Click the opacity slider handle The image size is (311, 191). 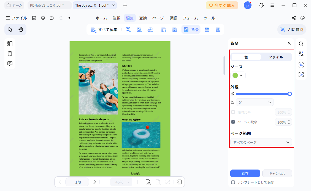coord(290,94)
